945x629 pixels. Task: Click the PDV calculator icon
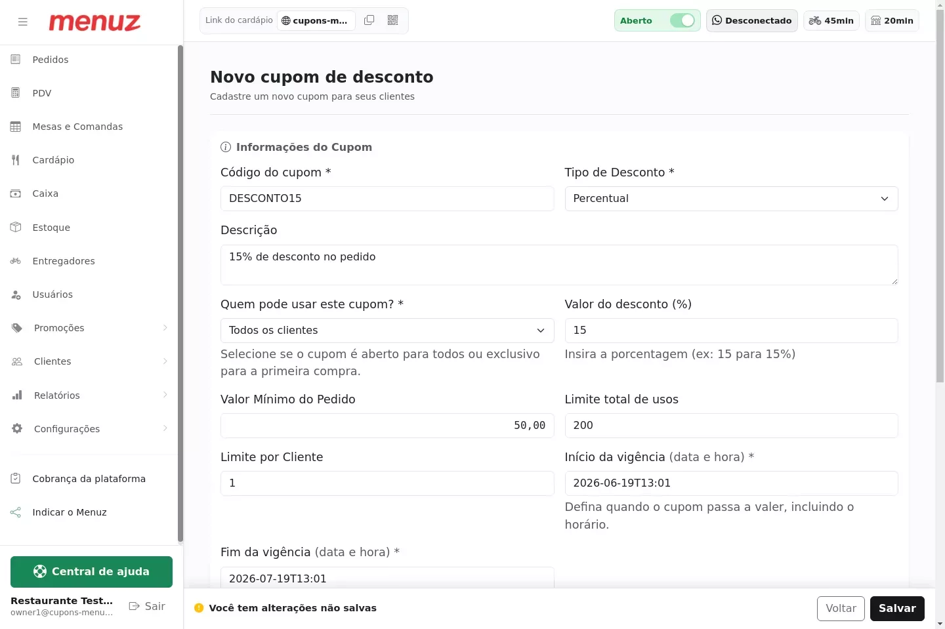click(16, 93)
